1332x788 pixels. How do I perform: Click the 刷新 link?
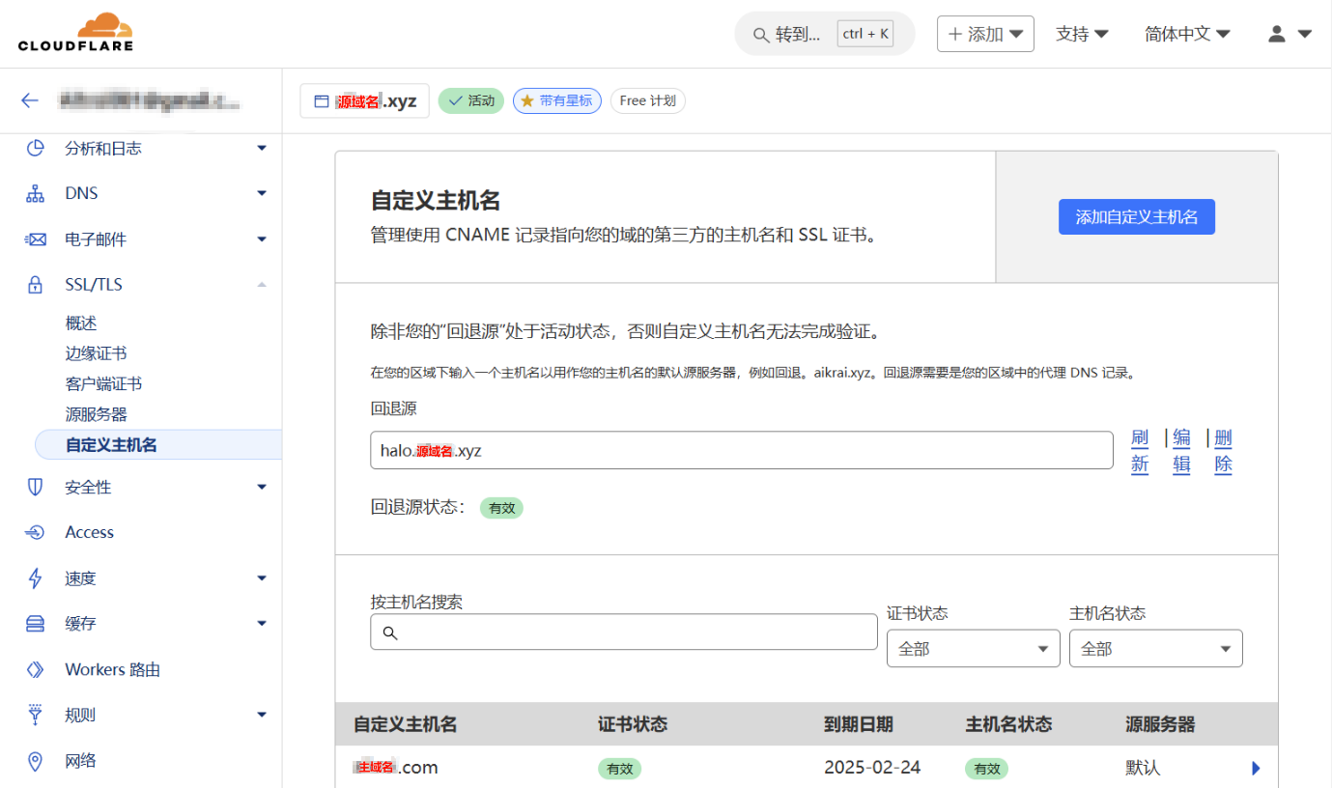click(1140, 451)
